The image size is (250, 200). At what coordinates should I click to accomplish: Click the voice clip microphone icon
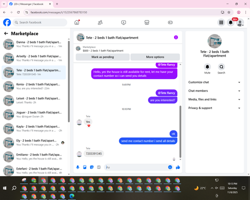[77, 167]
